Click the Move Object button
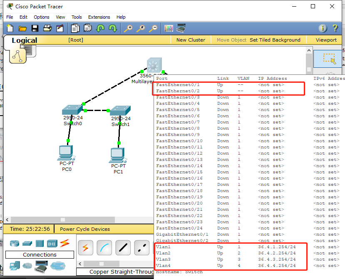The height and width of the screenshot is (279, 345). [231, 40]
